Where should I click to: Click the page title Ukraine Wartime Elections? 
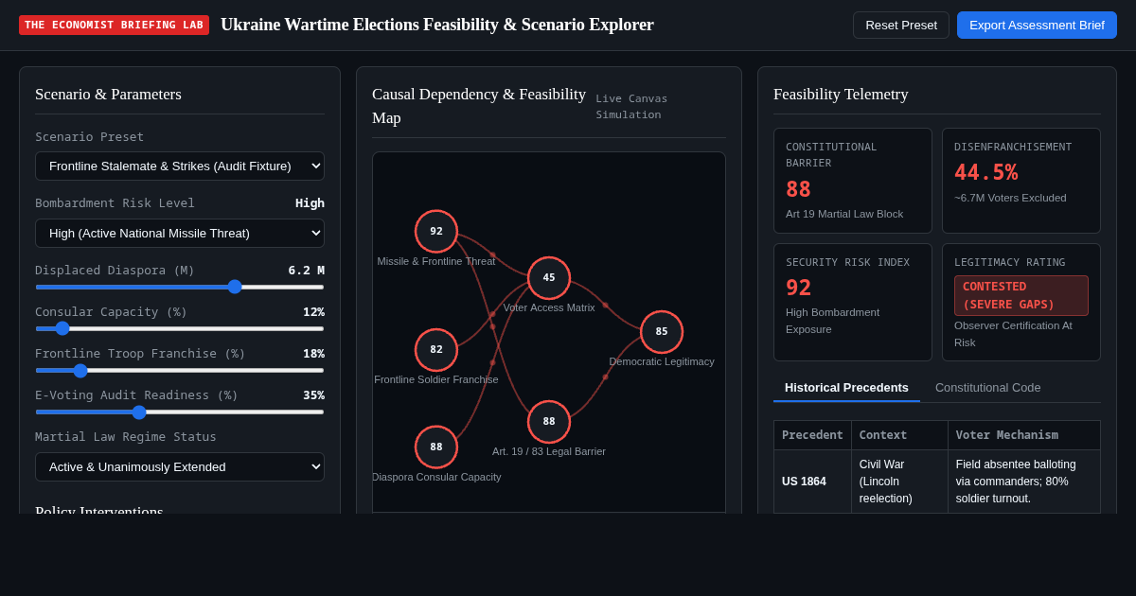(x=437, y=25)
